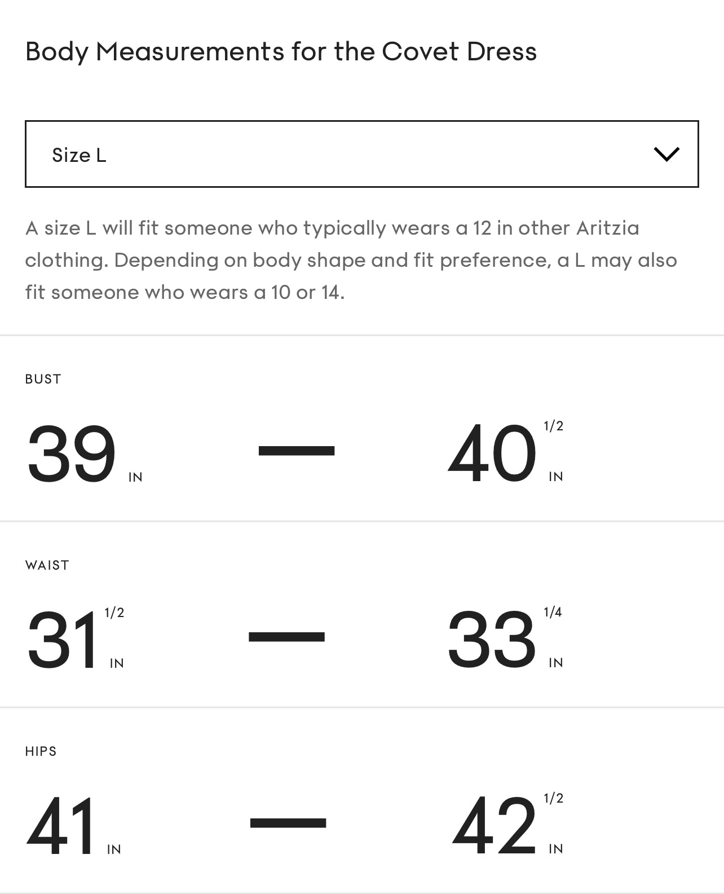This screenshot has height=894, width=724.
Task: Click the 1/2 fraction beside hips 42
Action: (x=553, y=798)
